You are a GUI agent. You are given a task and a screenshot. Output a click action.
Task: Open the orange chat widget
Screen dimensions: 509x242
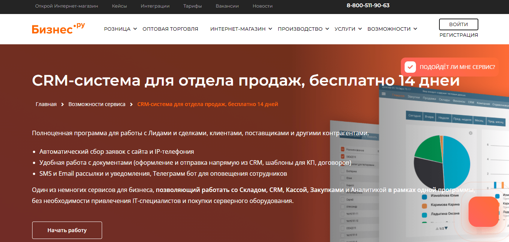(x=483, y=212)
